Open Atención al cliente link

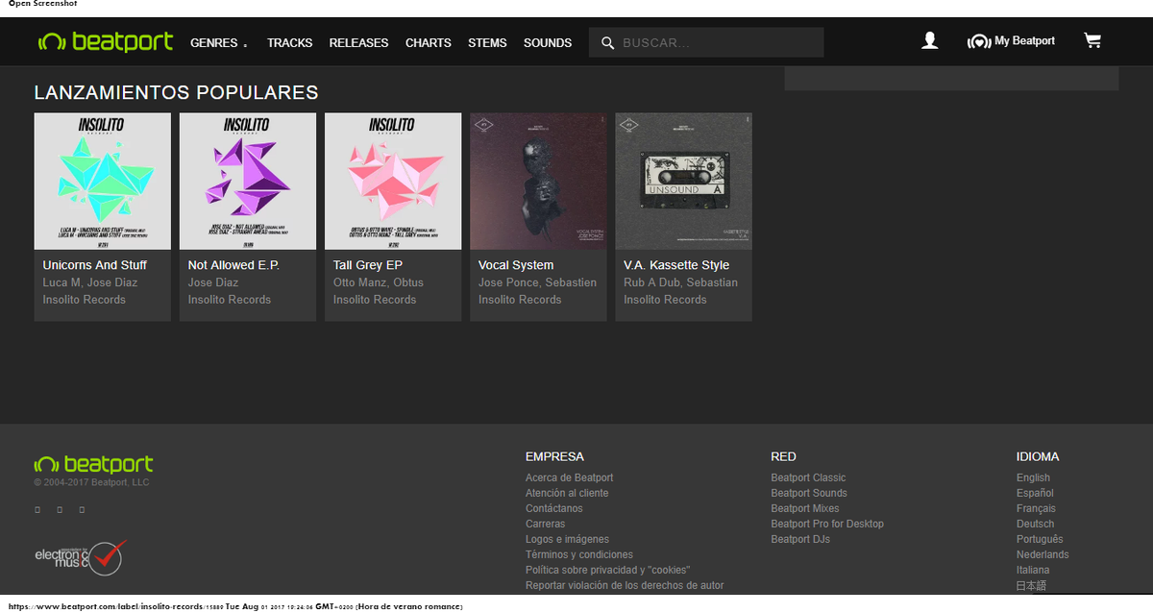567,493
